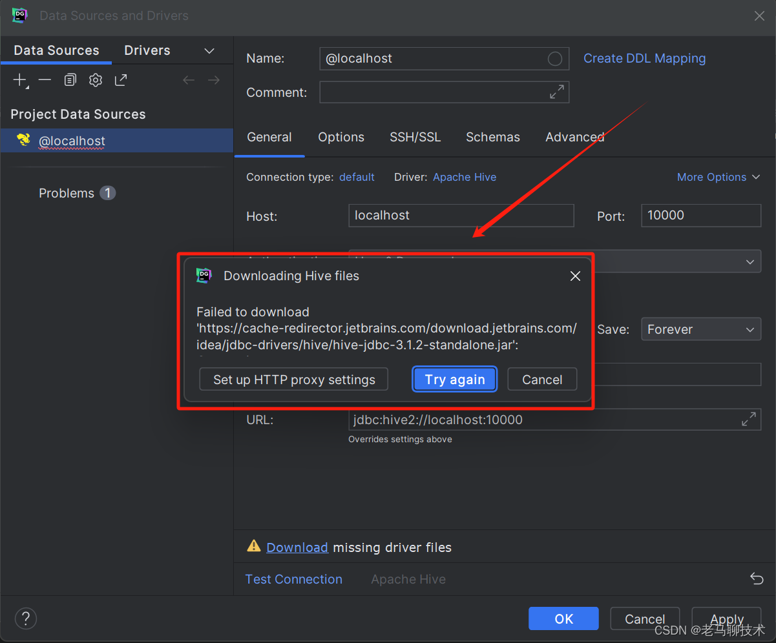This screenshot has height=643, width=776.
Task: Click Set up HTTP proxy settings
Action: pos(294,380)
